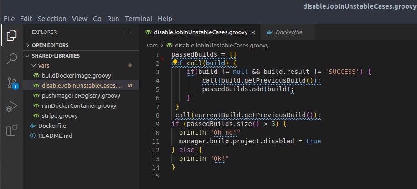Click the 'true' keyword on line 11
The image size is (417, 189).
point(314,141)
